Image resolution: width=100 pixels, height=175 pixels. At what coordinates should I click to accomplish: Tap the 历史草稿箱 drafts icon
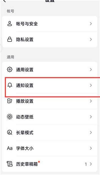10,164
